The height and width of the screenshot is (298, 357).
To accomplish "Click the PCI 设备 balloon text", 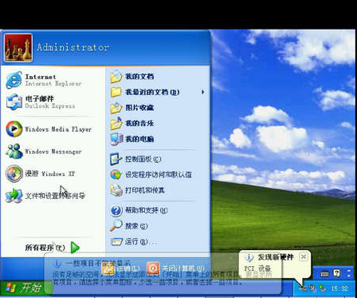I will [x=257, y=268].
